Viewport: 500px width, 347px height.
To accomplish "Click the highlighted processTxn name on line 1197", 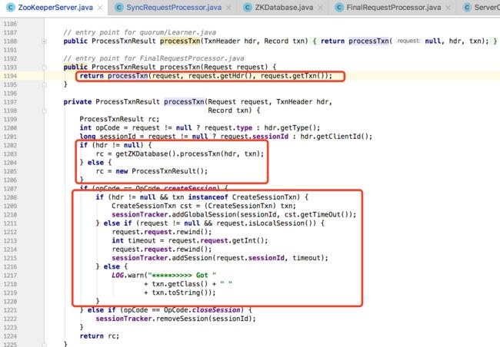I will (x=184, y=102).
